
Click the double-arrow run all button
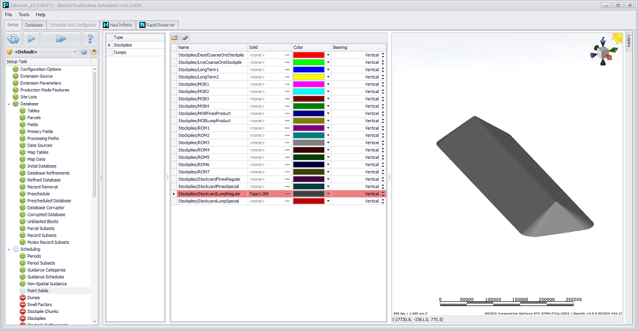(x=61, y=38)
